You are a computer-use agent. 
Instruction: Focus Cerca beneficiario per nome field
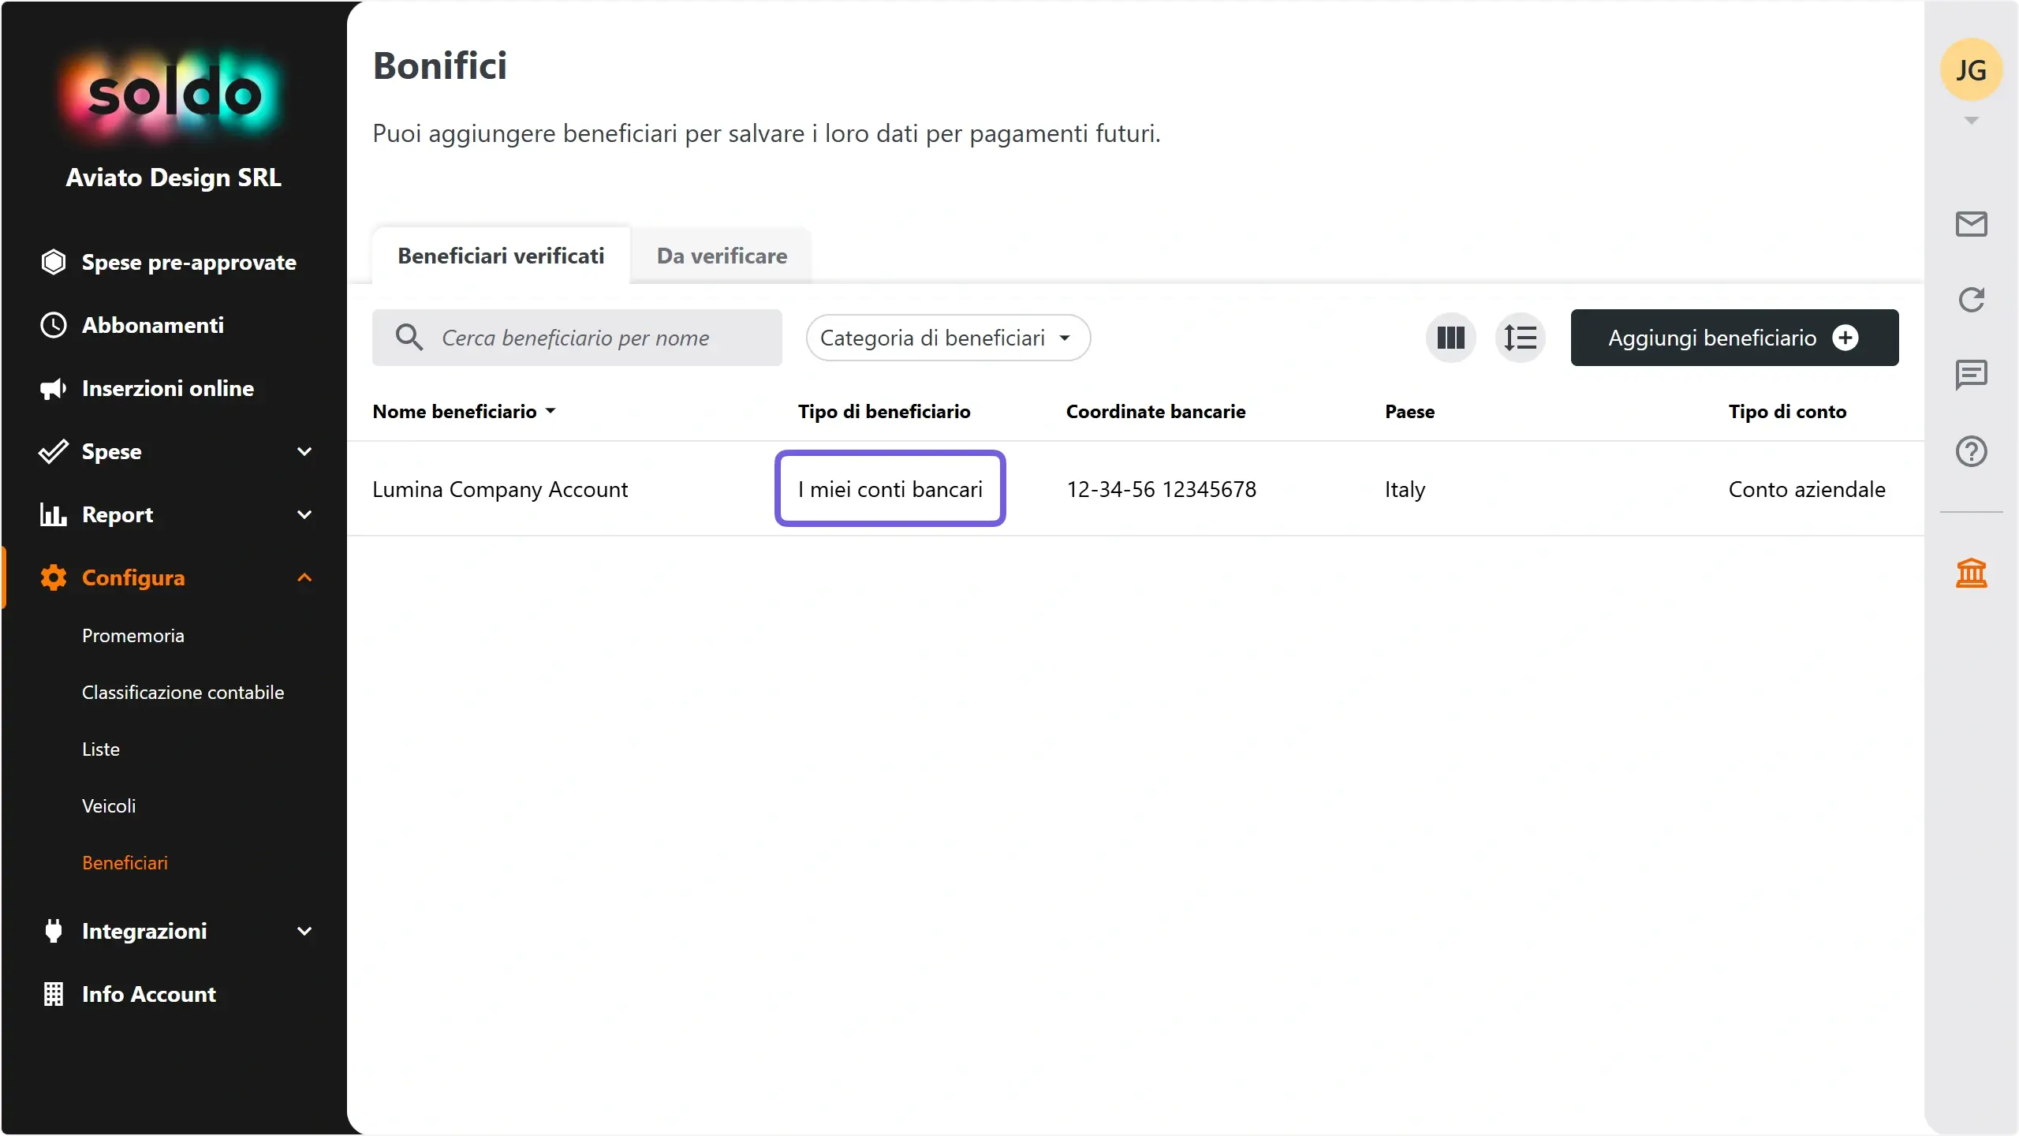(x=577, y=338)
